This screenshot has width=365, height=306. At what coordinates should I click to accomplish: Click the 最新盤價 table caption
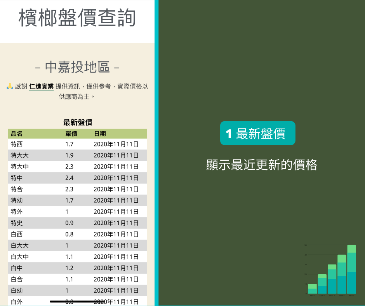coord(78,122)
